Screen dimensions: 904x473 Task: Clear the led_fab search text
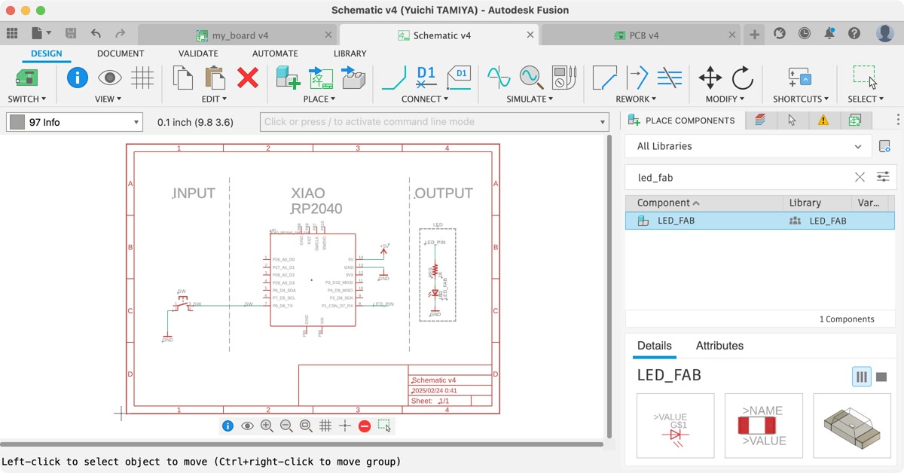860,177
